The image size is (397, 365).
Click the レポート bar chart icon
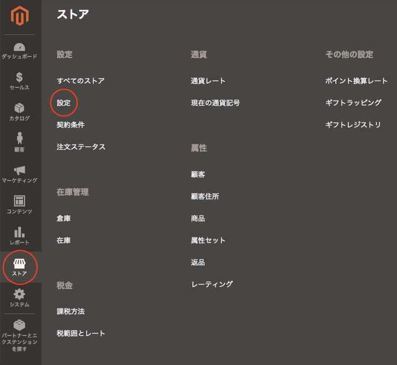pos(20,232)
